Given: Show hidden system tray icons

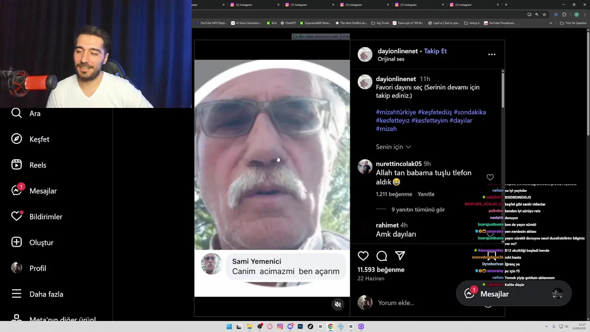Looking at the screenshot, I should pos(546,326).
